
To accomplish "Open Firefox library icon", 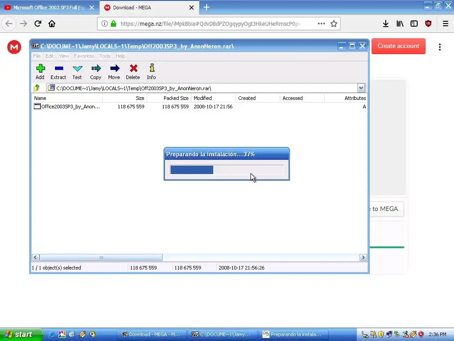I will coord(400,24).
